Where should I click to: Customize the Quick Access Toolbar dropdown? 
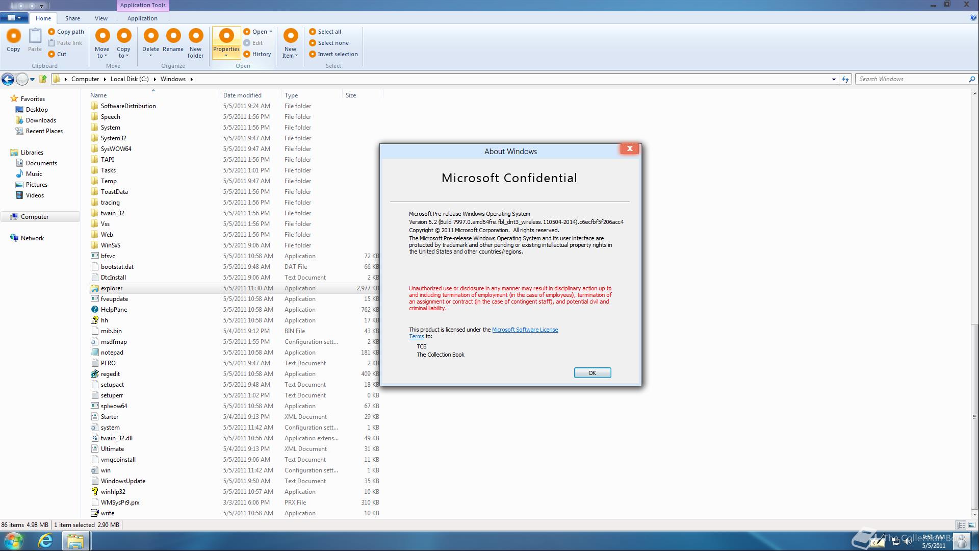(41, 6)
